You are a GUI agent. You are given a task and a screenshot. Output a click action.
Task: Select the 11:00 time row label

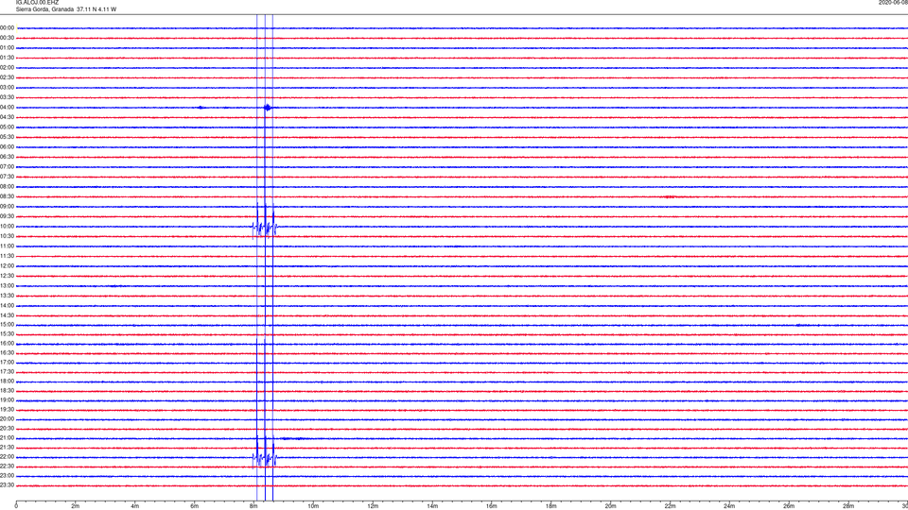(7, 246)
